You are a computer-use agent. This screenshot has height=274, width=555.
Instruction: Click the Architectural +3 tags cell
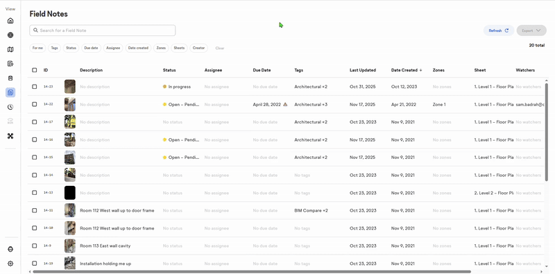[311, 105]
